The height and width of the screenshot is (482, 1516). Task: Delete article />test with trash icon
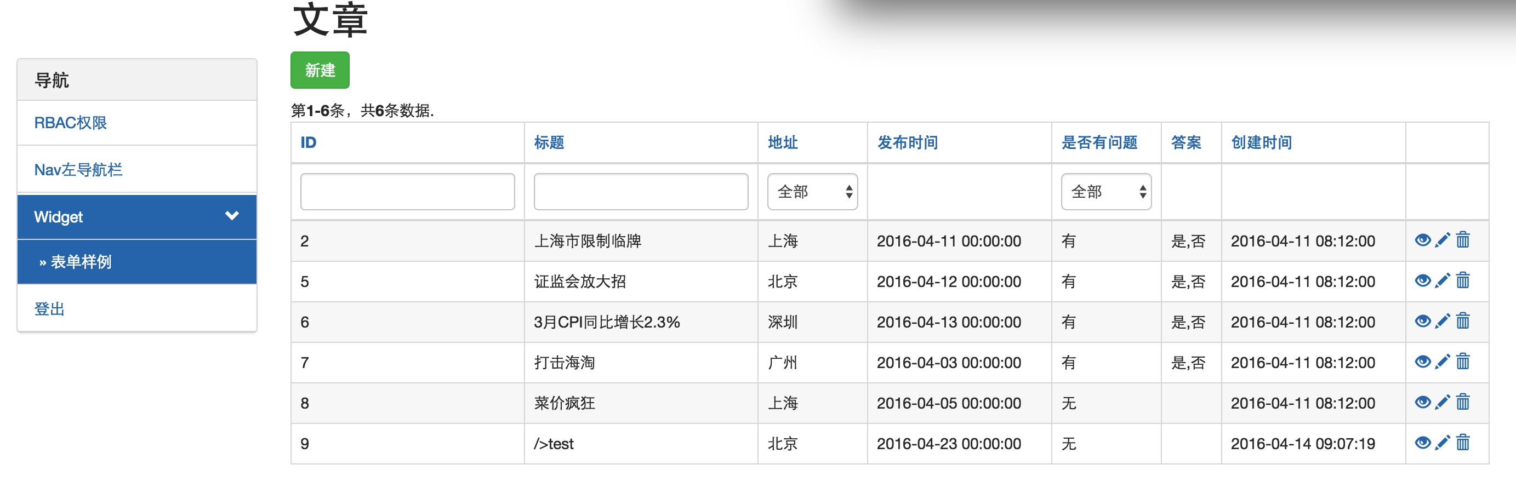click(x=1463, y=443)
